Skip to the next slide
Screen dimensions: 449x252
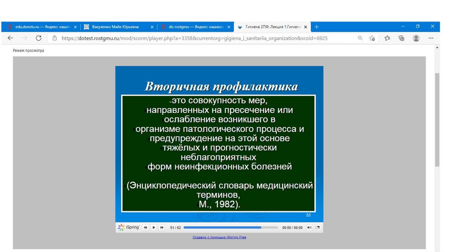tap(162, 227)
